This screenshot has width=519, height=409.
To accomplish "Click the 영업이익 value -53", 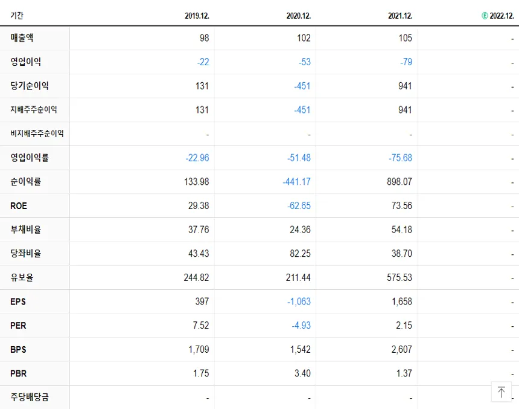I will coord(305,62).
